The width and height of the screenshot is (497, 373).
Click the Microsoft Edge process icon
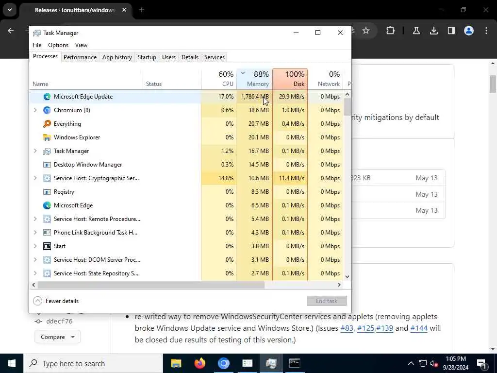47,205
